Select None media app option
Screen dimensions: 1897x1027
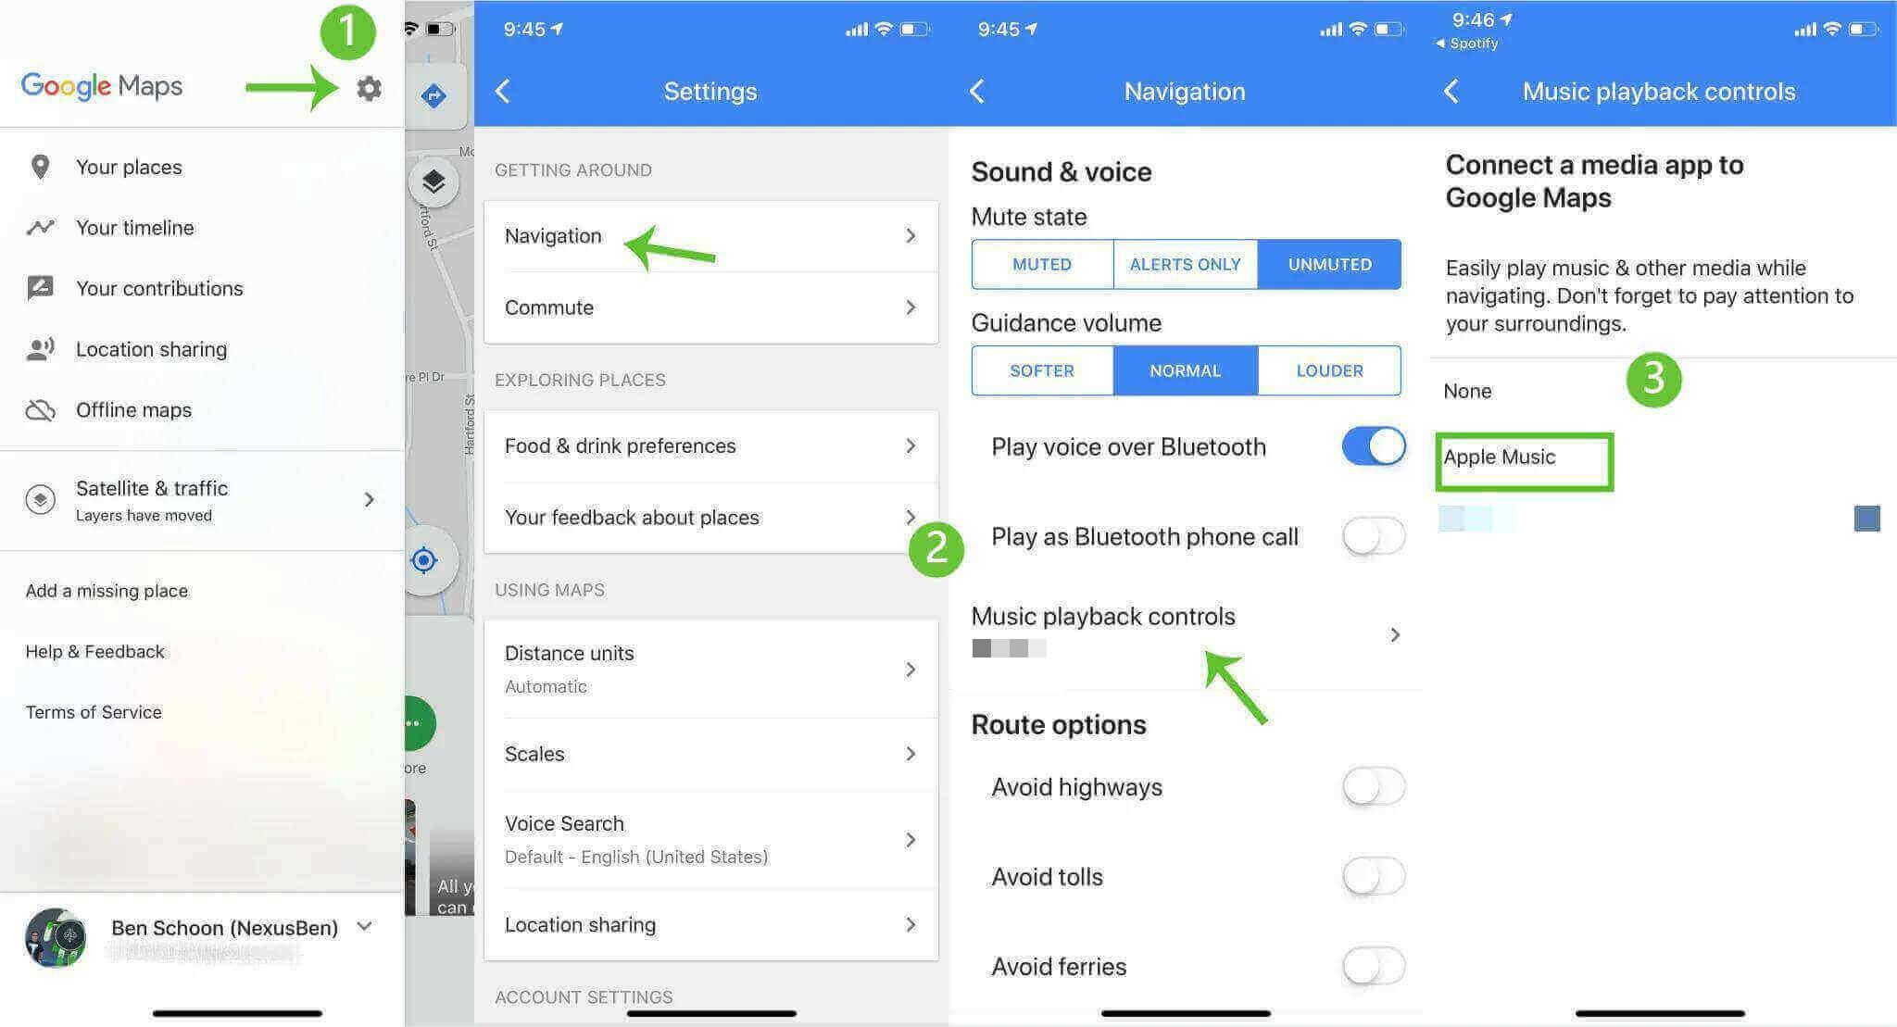pyautogui.click(x=1470, y=390)
